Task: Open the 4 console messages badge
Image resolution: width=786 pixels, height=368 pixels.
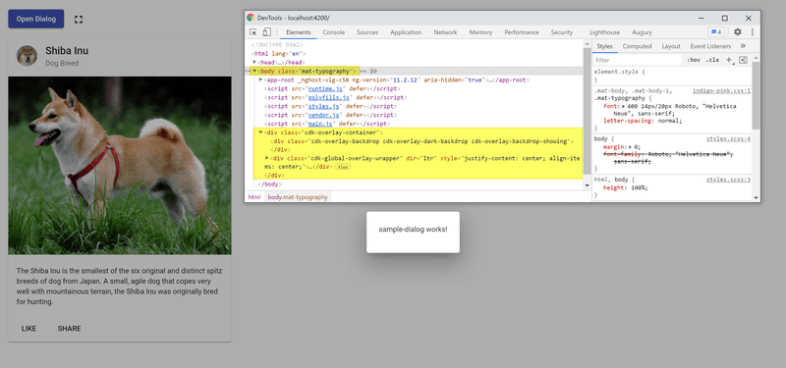Action: (x=716, y=32)
